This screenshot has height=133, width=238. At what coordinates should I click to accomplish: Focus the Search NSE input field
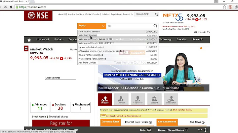point(145,14)
